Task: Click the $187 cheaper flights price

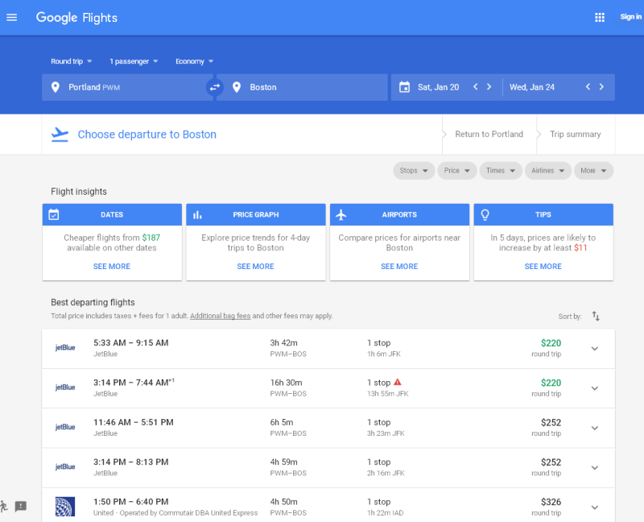Action: pos(151,238)
